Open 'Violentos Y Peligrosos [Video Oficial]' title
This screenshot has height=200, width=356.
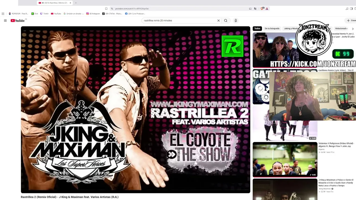336,145
